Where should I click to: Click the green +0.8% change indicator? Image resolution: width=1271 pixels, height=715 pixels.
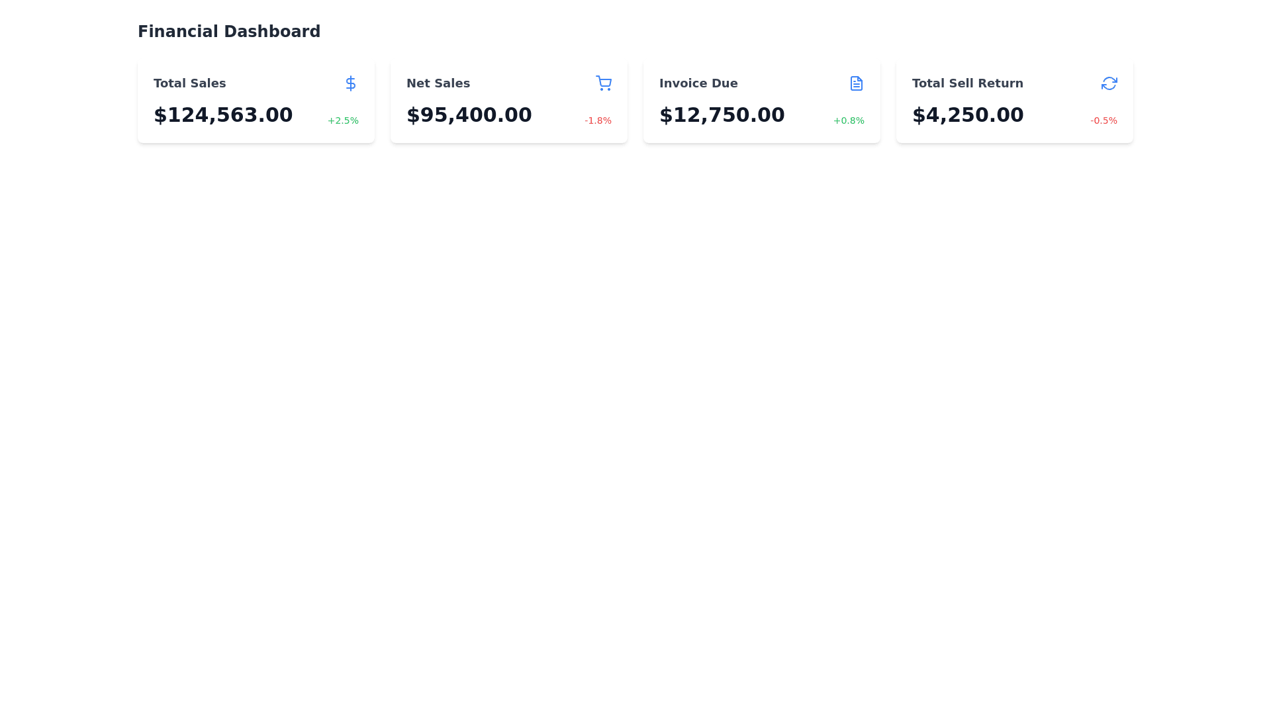click(x=848, y=120)
